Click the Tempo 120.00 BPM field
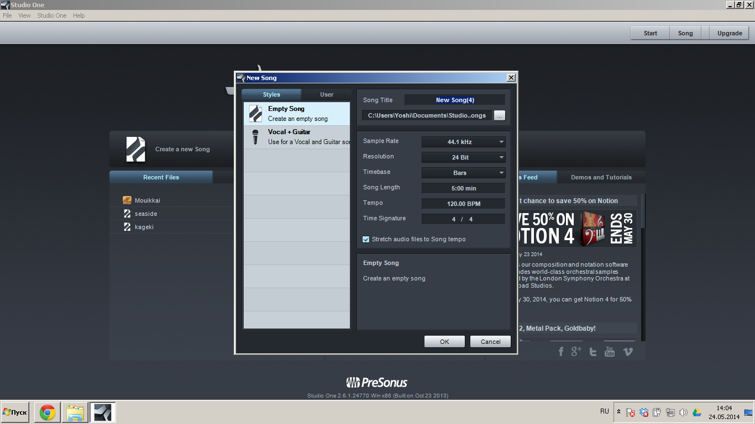The height and width of the screenshot is (424, 755). 463,204
